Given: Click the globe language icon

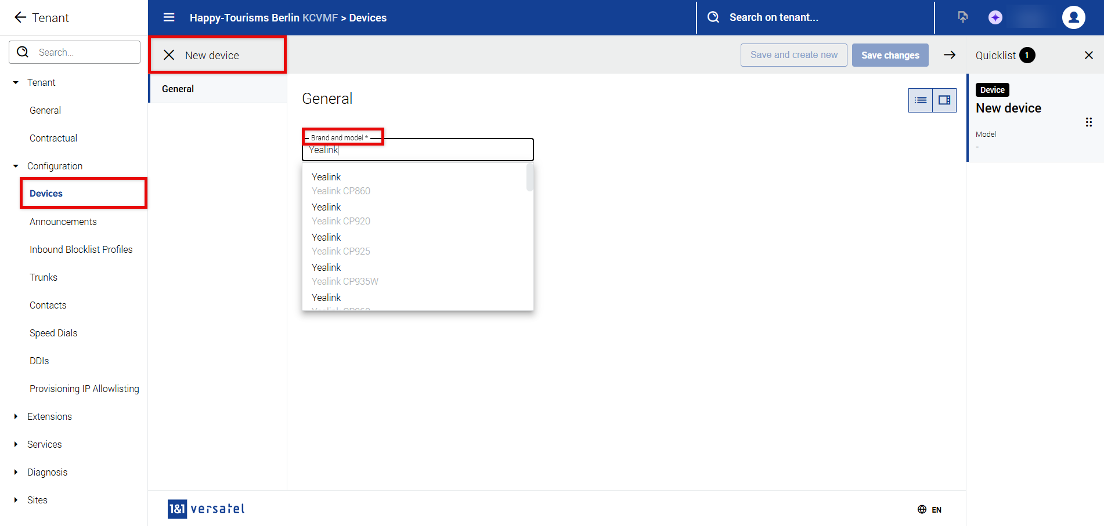Looking at the screenshot, I should pyautogui.click(x=922, y=509).
